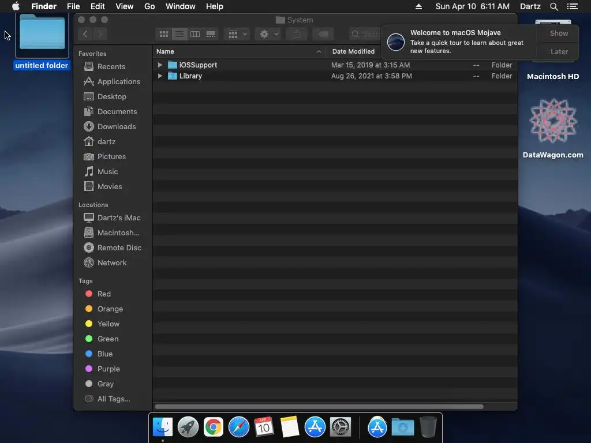Select the Library folder row
This screenshot has height=443, width=591.
pos(335,76)
